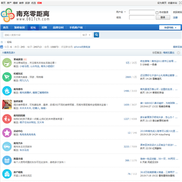Open the blue house forum icon
182x182 pixels.
(x=7, y=91)
